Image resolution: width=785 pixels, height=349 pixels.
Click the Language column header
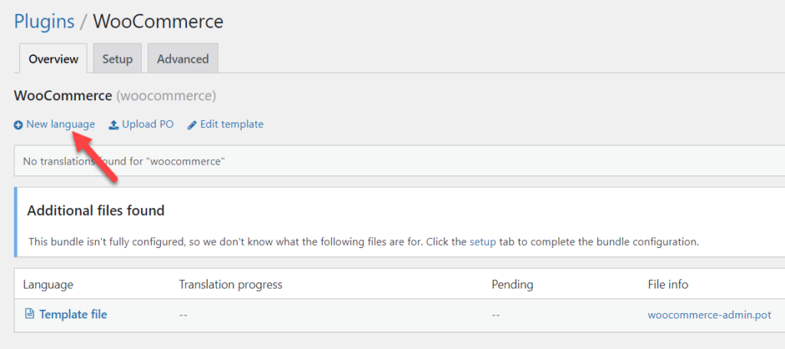48,285
